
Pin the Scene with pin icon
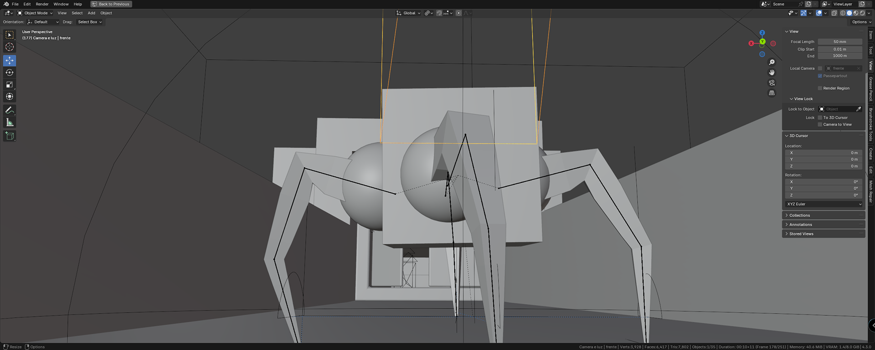coord(801,4)
